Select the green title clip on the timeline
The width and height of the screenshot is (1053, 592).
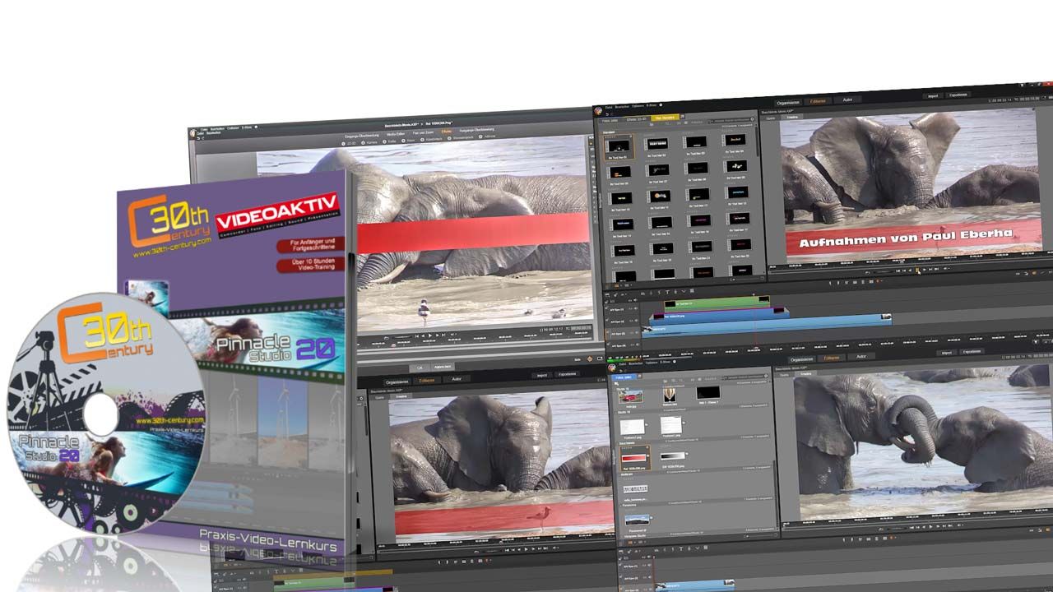pyautogui.click(x=717, y=303)
